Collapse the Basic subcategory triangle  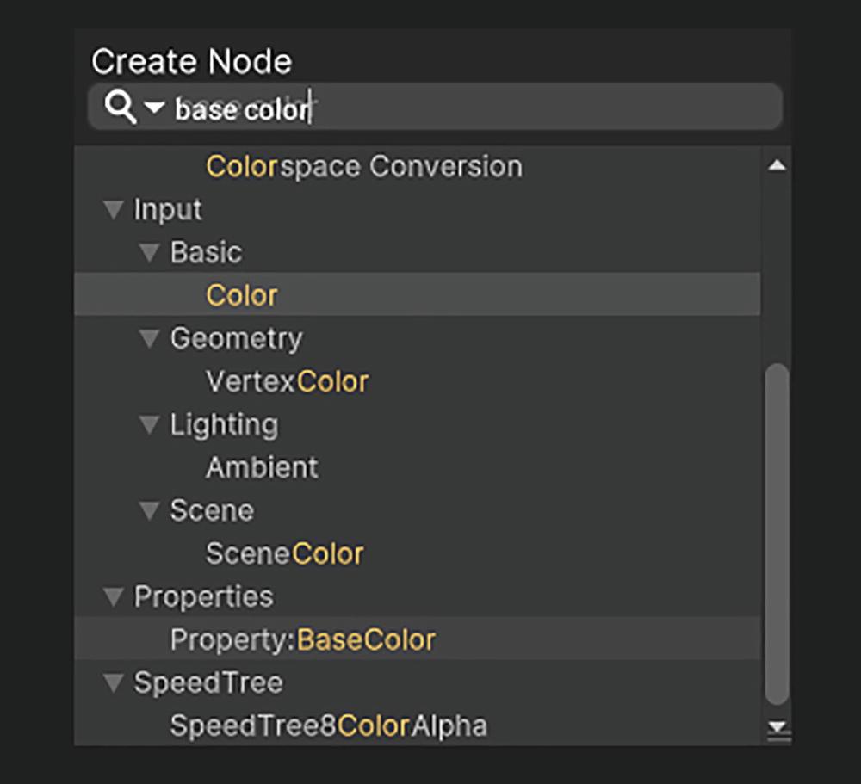[149, 252]
